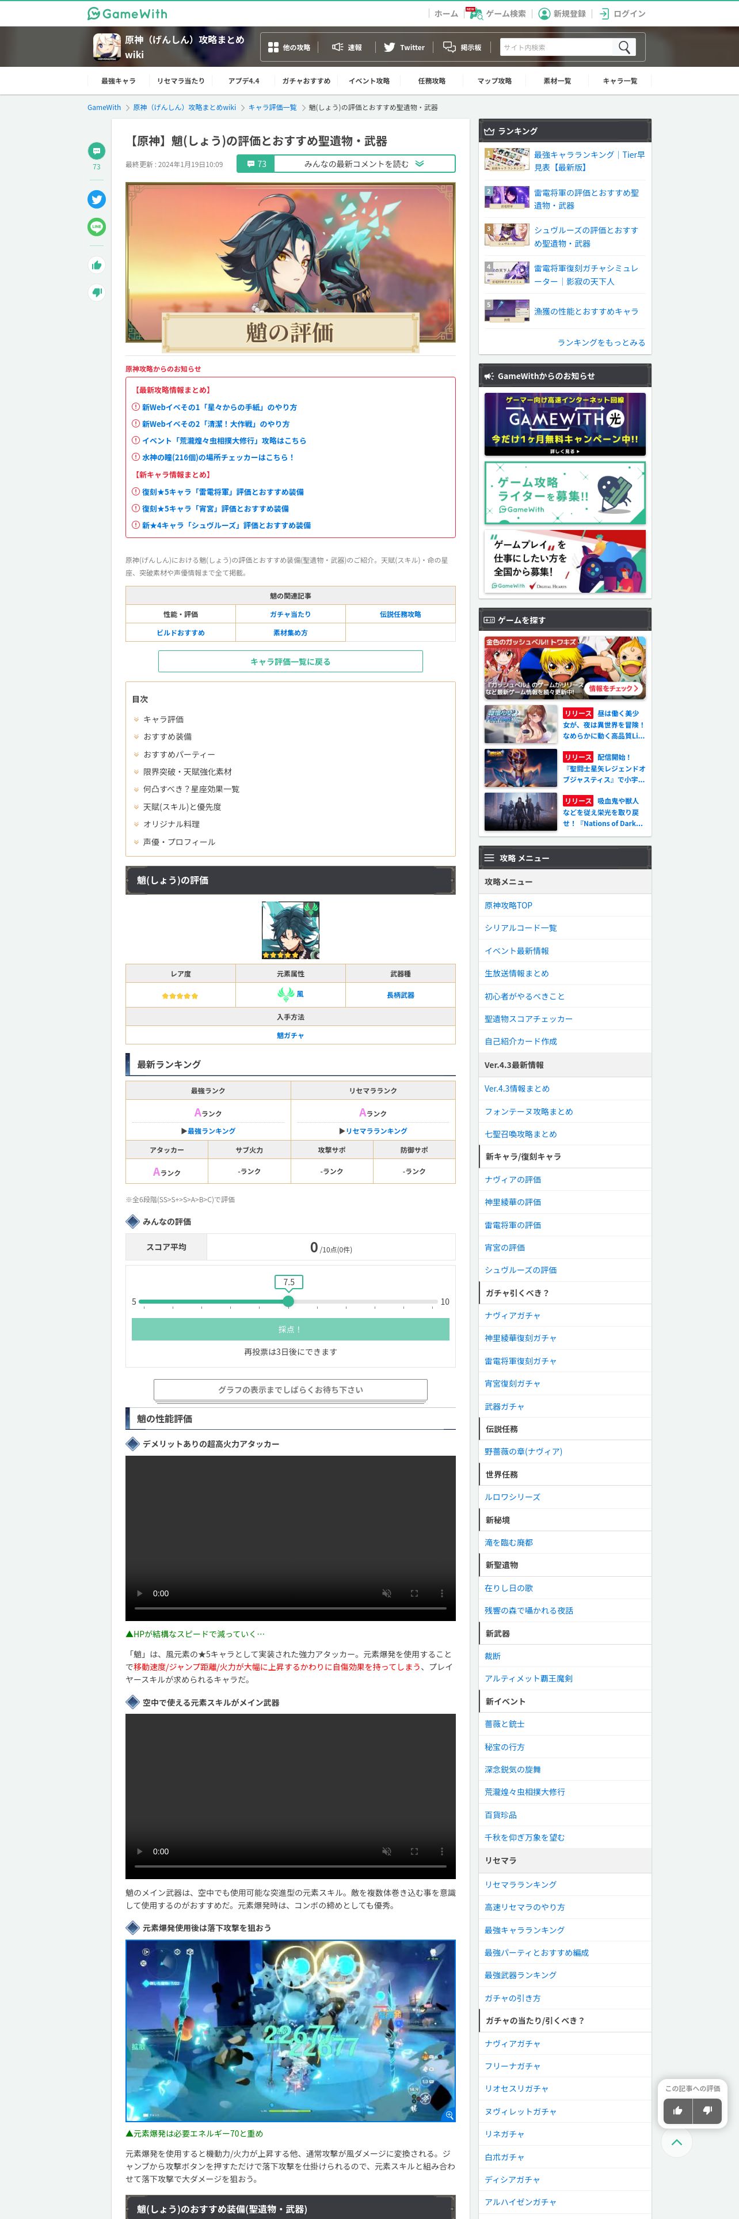Jump to 天賦(スキル)と優先度 in contents
739x2219 pixels.
181,807
